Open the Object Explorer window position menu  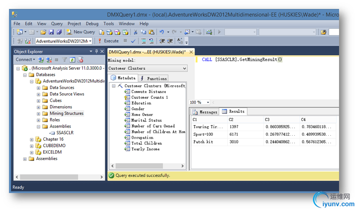[91, 51]
